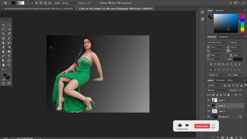This screenshot has height=139, width=247.
Task: Select the Crop tool
Action: click(x=3, y=34)
